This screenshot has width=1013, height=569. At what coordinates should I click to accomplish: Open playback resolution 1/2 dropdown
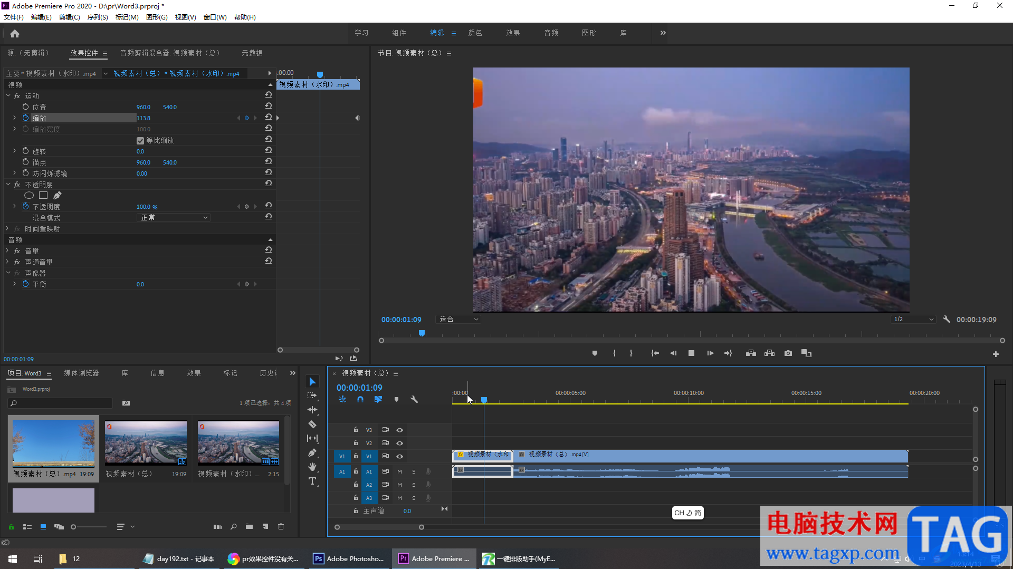pos(913,320)
